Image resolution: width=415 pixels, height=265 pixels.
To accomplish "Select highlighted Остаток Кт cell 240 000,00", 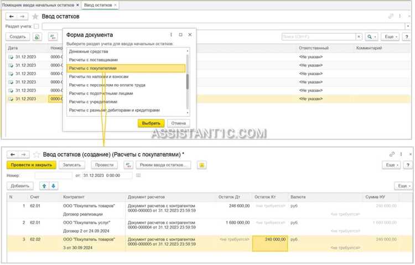I will click(270, 243).
